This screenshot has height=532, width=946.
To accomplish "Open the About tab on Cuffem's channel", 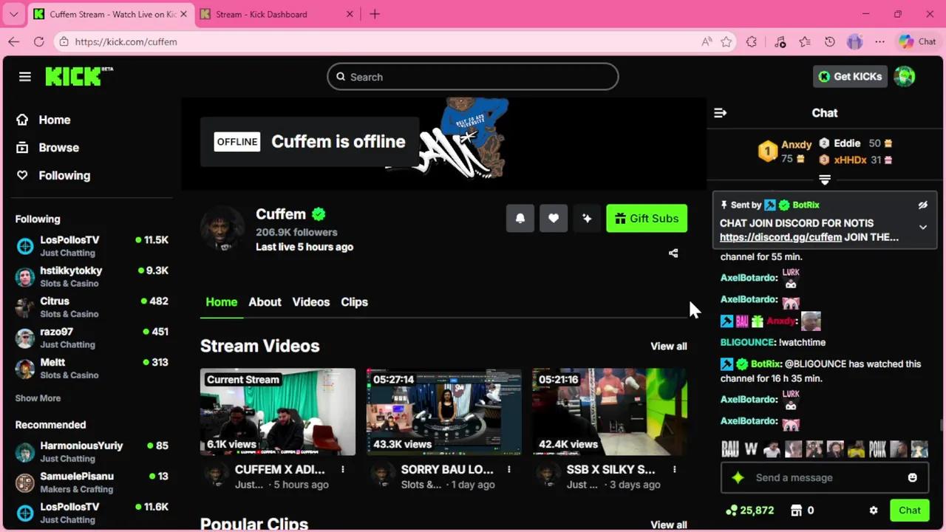I will point(265,301).
